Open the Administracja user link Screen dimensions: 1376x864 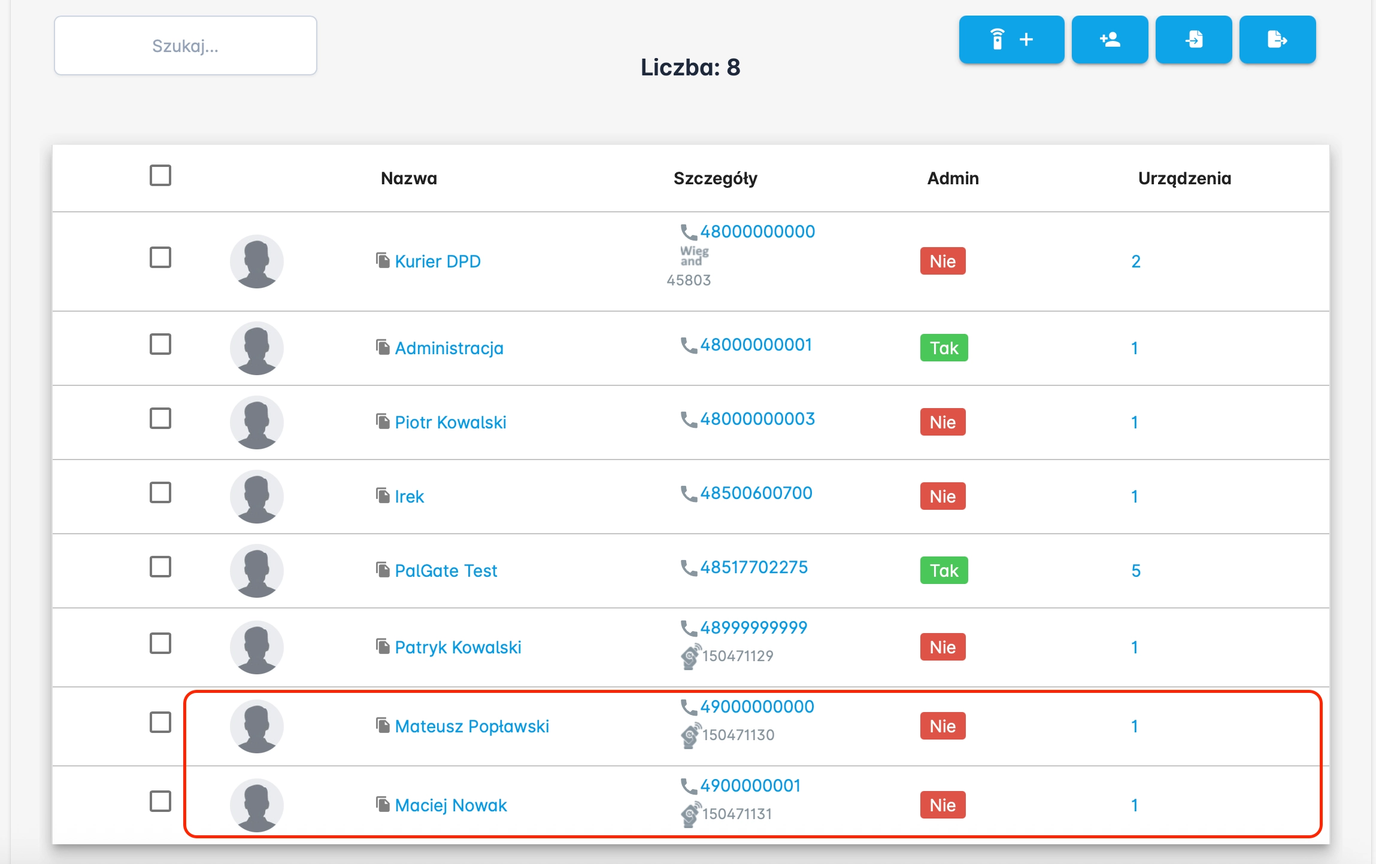pos(449,348)
